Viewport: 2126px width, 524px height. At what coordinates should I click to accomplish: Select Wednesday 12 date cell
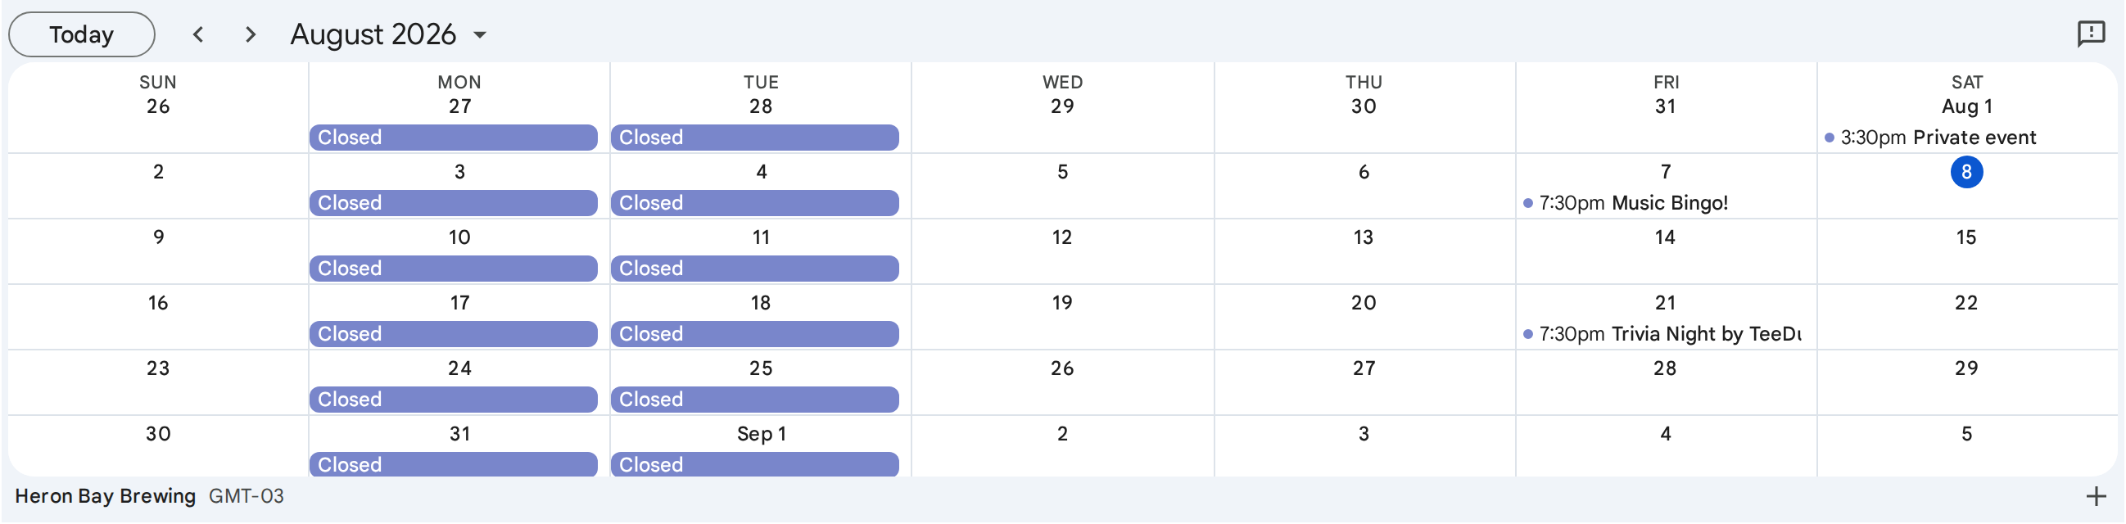pyautogui.click(x=1062, y=251)
